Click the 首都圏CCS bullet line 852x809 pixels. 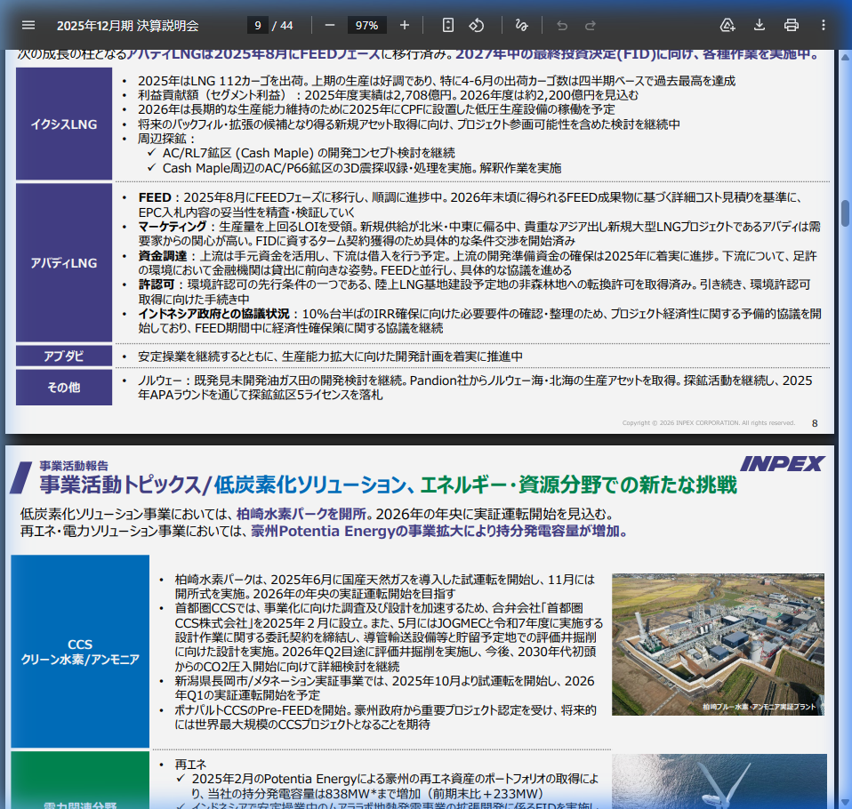click(389, 637)
